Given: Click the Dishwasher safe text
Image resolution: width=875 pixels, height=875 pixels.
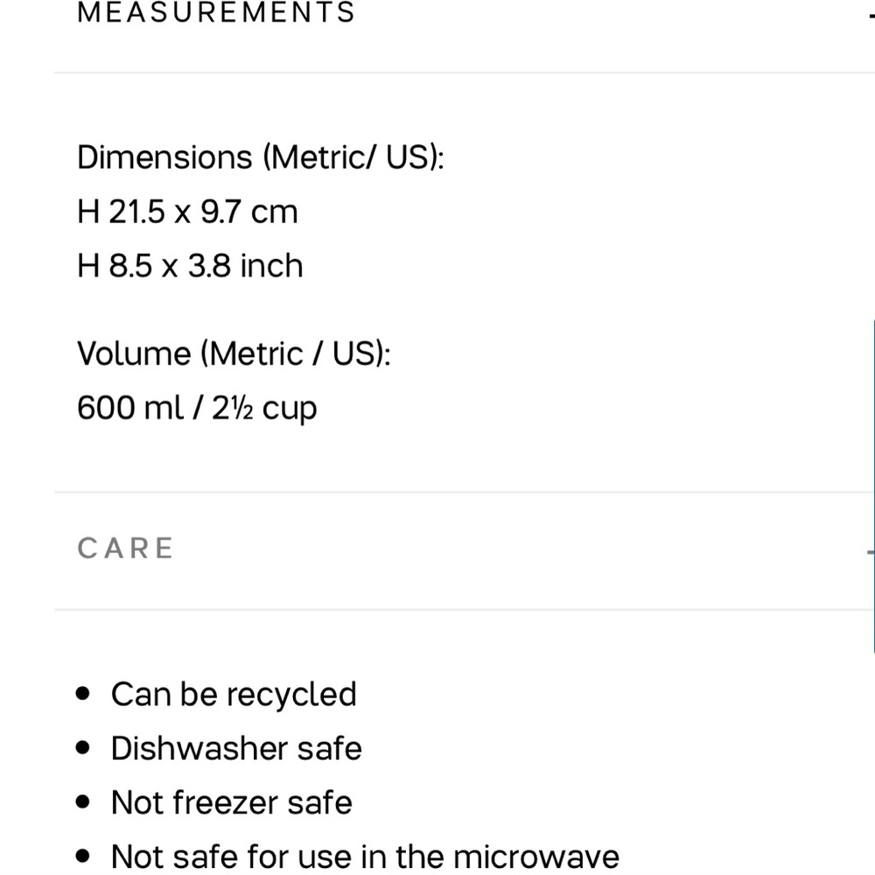Looking at the screenshot, I should [236, 748].
